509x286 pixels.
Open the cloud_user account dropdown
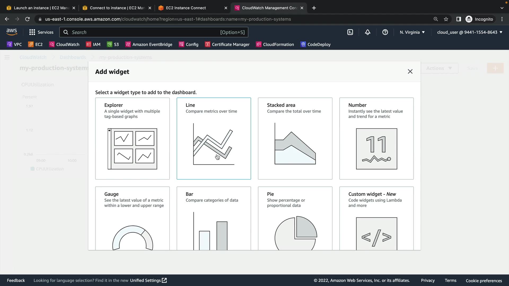pos(469,32)
